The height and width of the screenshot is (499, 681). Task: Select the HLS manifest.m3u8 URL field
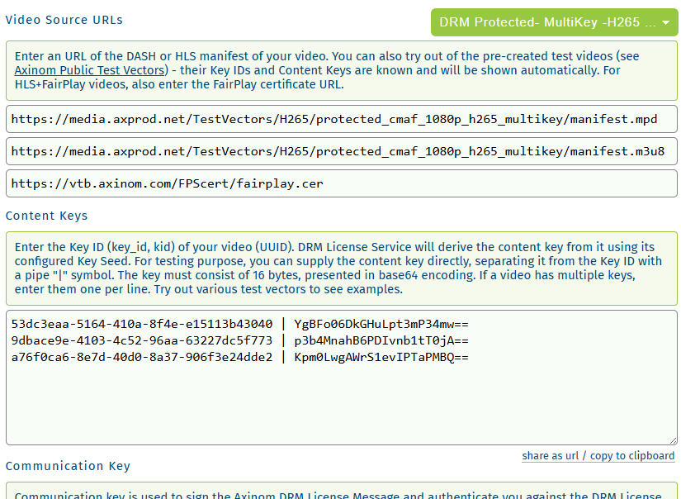coord(340,151)
